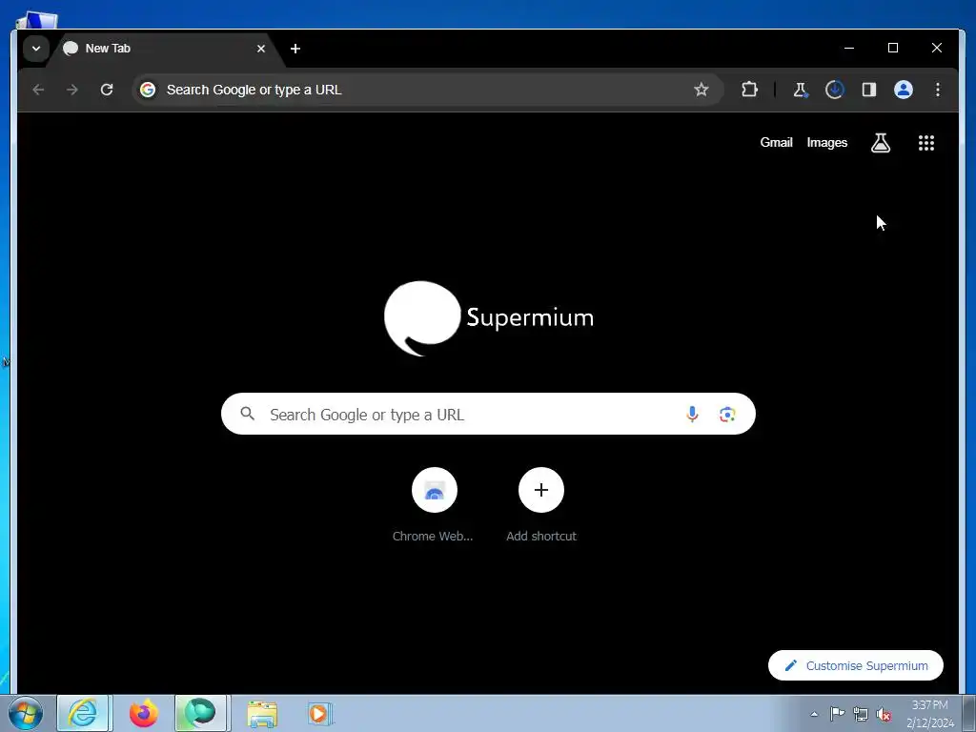The height and width of the screenshot is (732, 976).
Task: Open Chrome Labs flask in toolbar
Action: click(801, 90)
